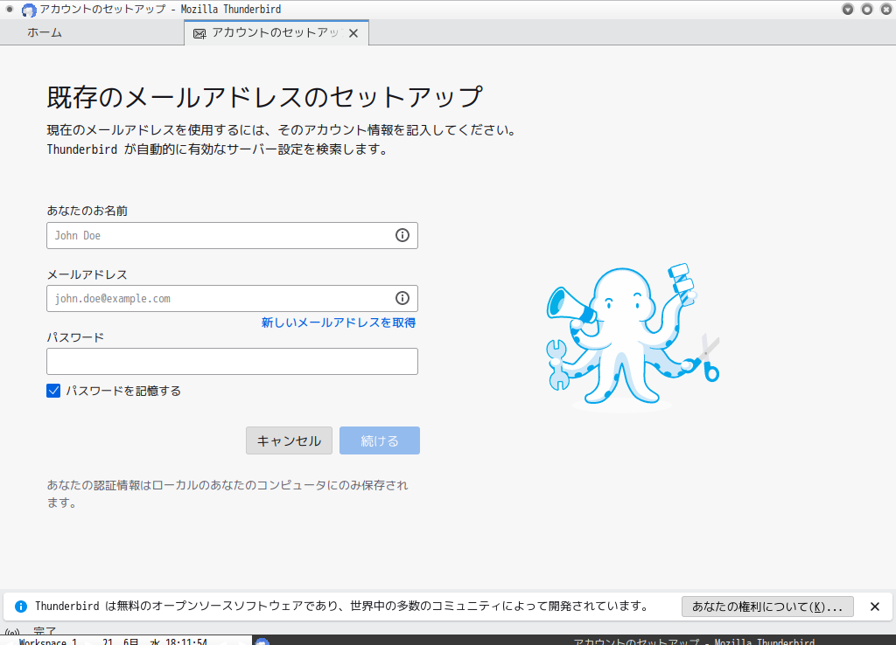Click the clock in the taskbar
This screenshot has height=645, width=896.
(x=154, y=641)
